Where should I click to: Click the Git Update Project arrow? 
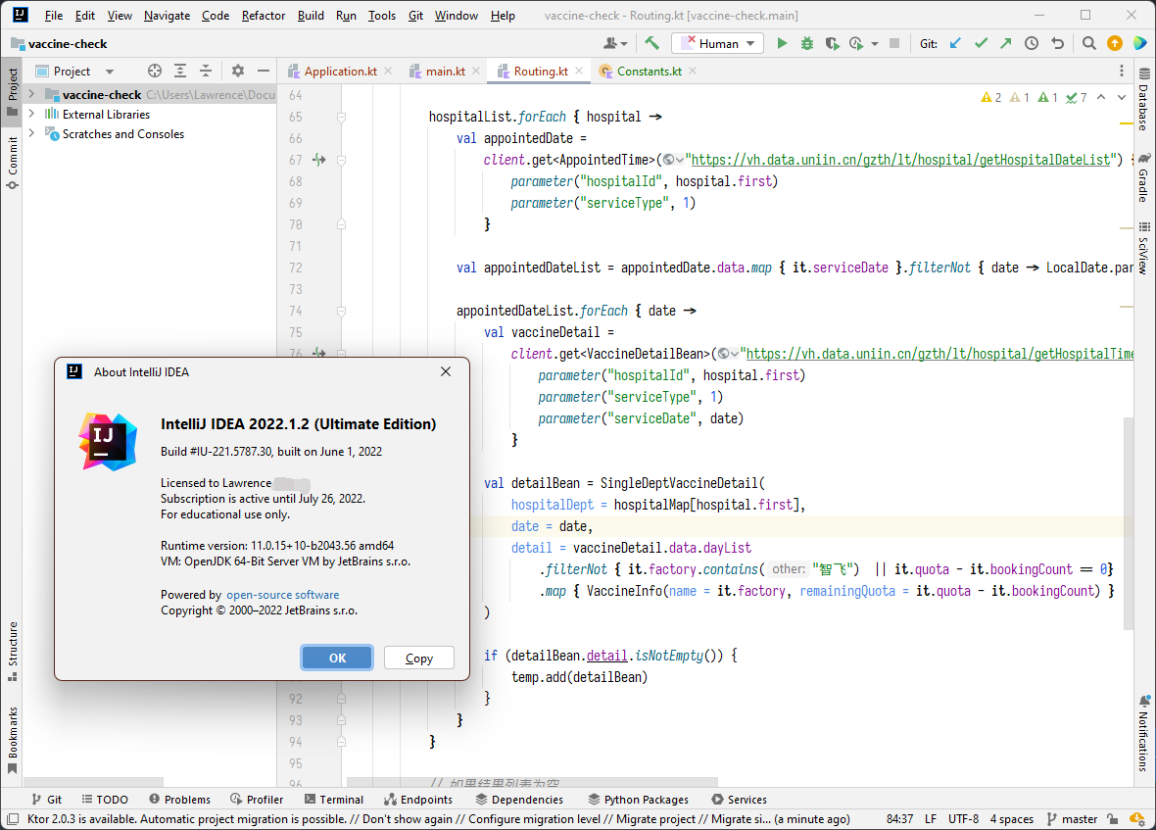pyautogui.click(x=955, y=43)
